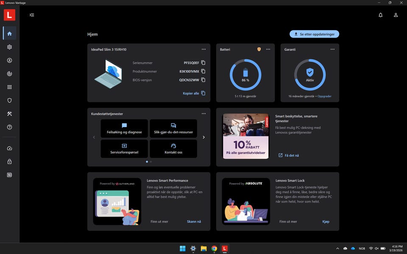Click the battery warning shield icon
This screenshot has width=407, height=254.
pos(259,49)
